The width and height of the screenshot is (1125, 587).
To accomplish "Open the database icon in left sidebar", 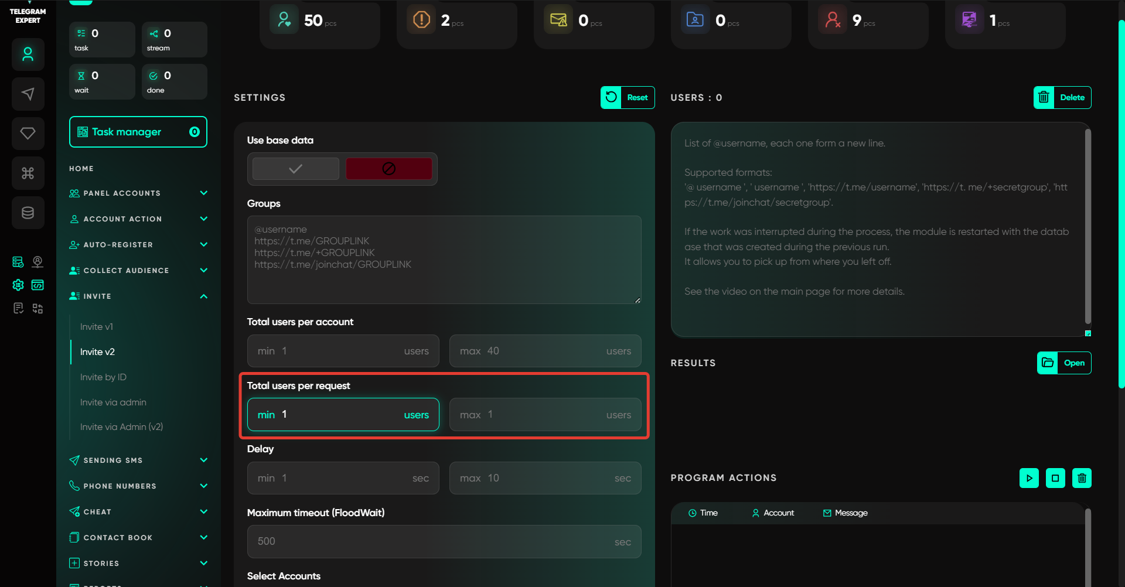I will [x=28, y=213].
